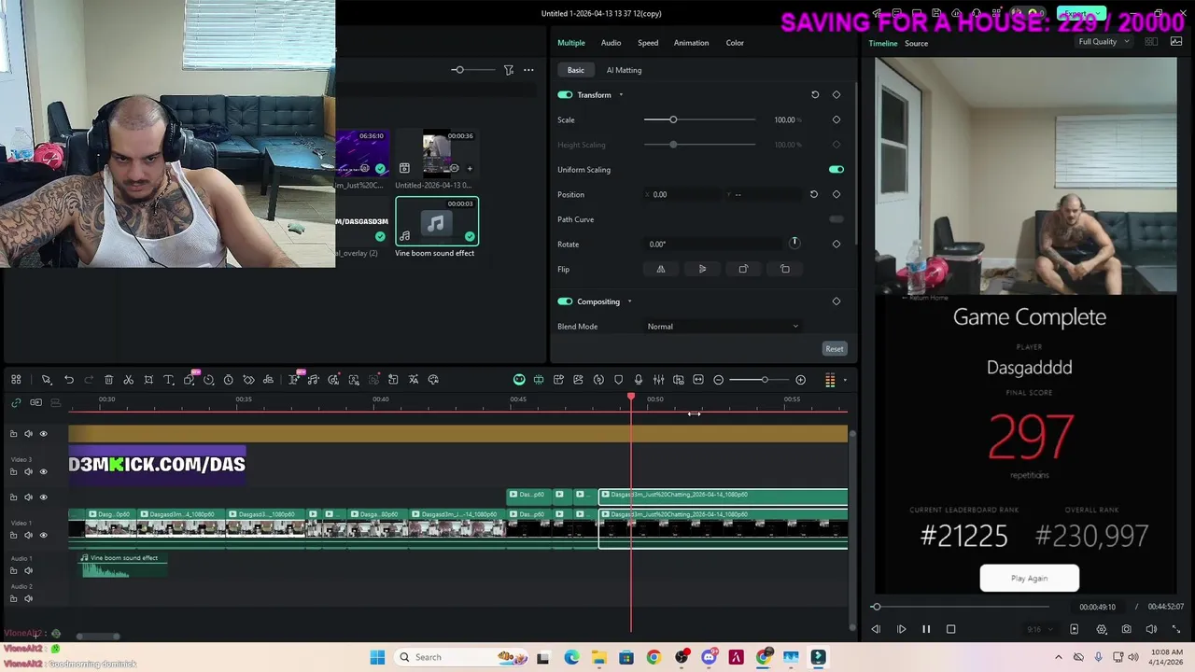
Task: Select the pointer selection tool
Action: pos(46,380)
